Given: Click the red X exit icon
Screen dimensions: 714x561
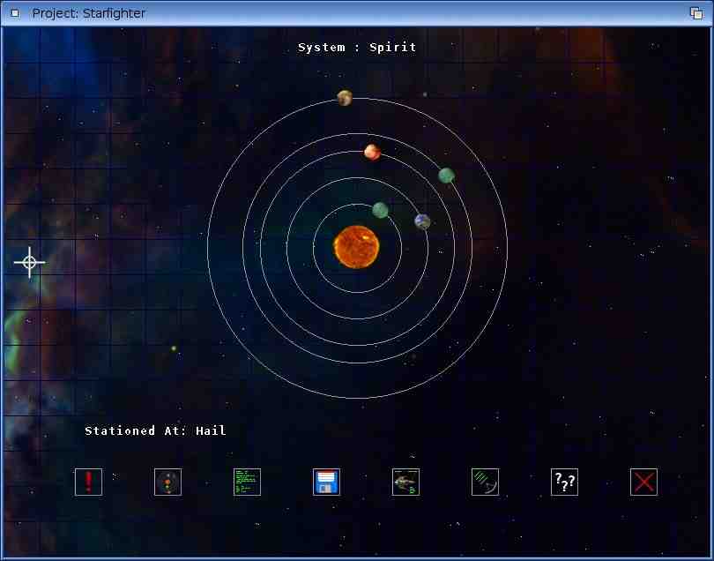Looking at the screenshot, I should (x=643, y=482).
